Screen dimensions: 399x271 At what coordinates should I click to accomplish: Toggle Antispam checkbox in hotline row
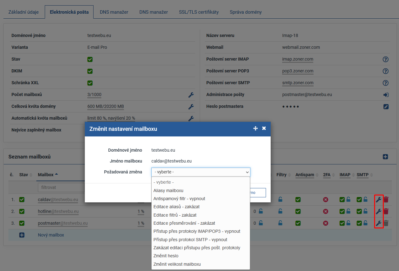point(298,211)
